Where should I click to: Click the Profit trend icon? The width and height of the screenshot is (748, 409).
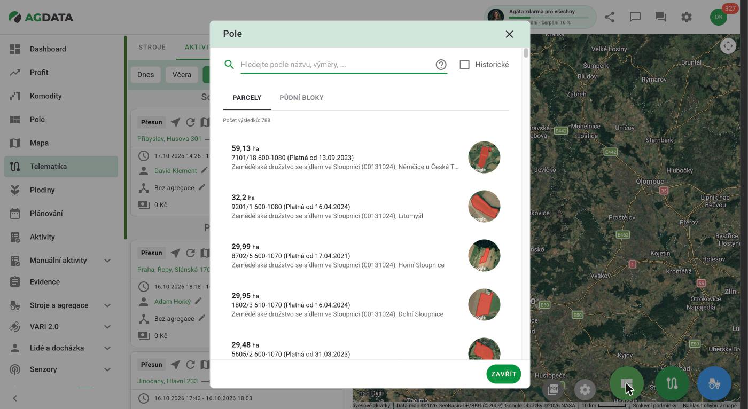tap(15, 73)
